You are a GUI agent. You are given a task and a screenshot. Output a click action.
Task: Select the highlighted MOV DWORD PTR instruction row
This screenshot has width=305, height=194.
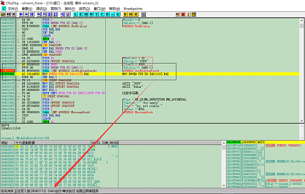tap(150, 74)
